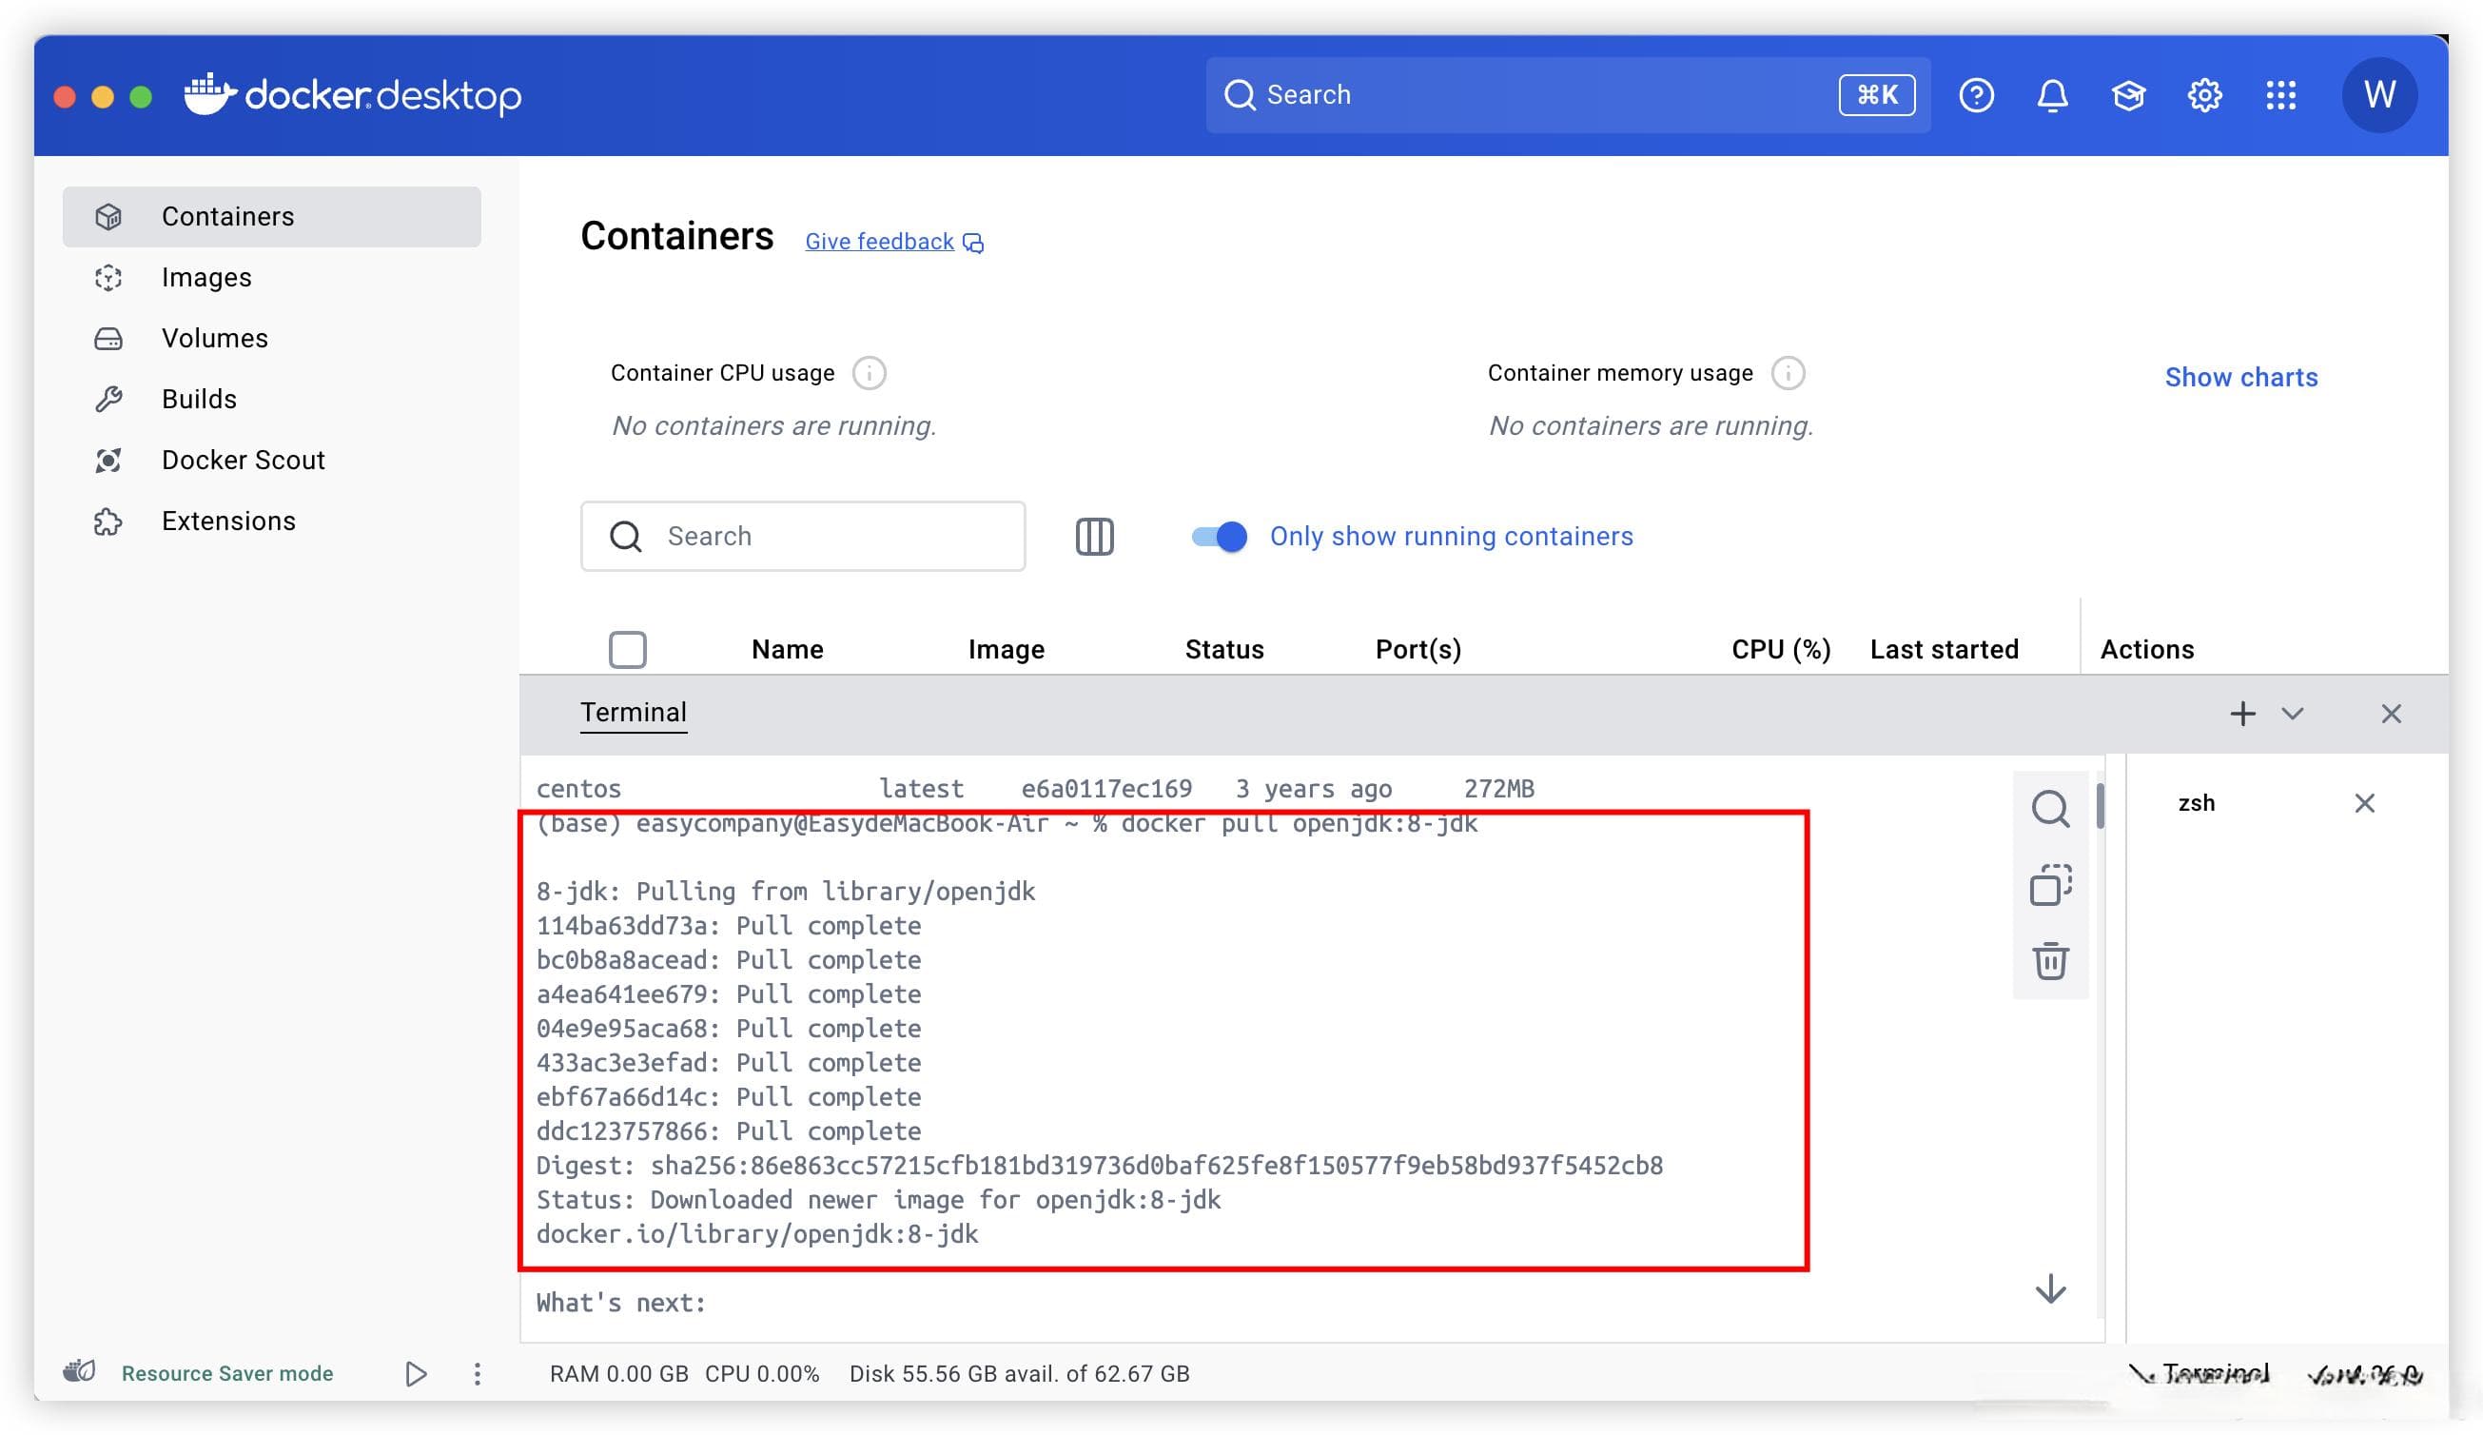The image size is (2483, 1435).
Task: Toggle Only show running containers switch
Action: tap(1219, 536)
